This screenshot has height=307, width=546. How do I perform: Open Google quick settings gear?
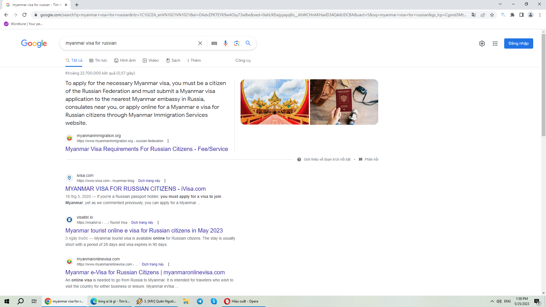click(482, 43)
